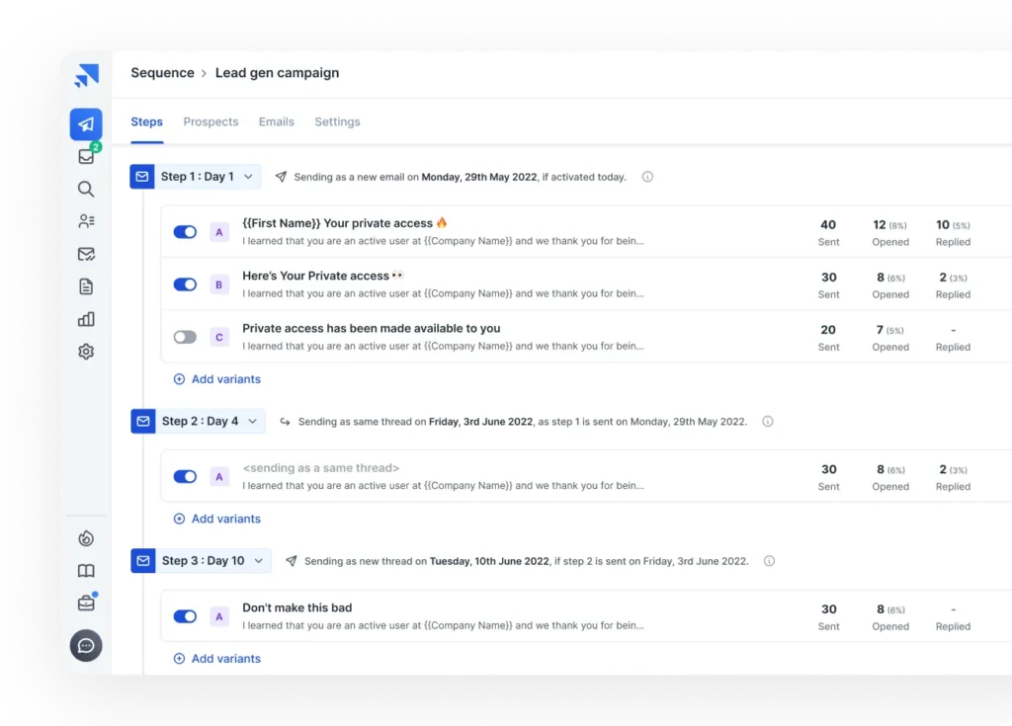The image size is (1012, 726).
Task: Toggle off Don't make this bad email
Action: point(185,616)
